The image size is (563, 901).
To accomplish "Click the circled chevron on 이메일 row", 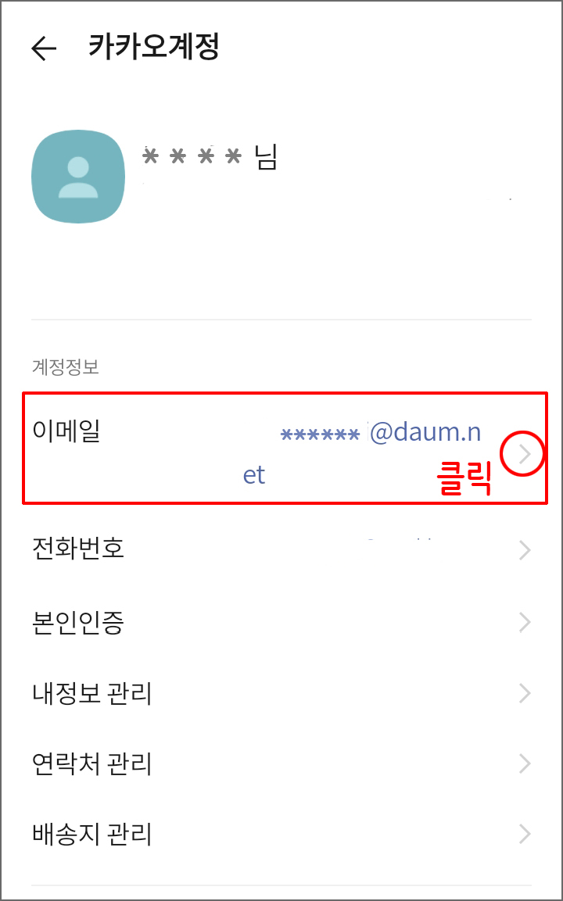I will pos(525,455).
